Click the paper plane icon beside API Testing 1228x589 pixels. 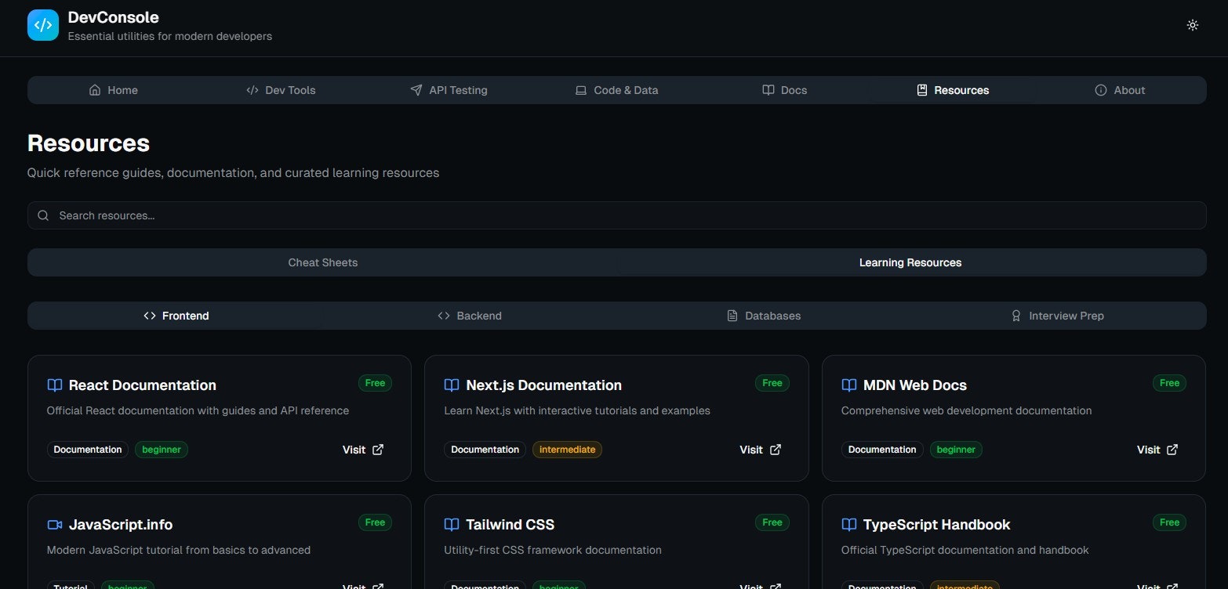pyautogui.click(x=416, y=89)
